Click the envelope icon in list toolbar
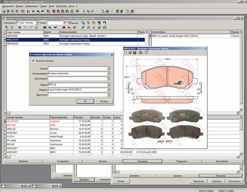 [104, 27]
